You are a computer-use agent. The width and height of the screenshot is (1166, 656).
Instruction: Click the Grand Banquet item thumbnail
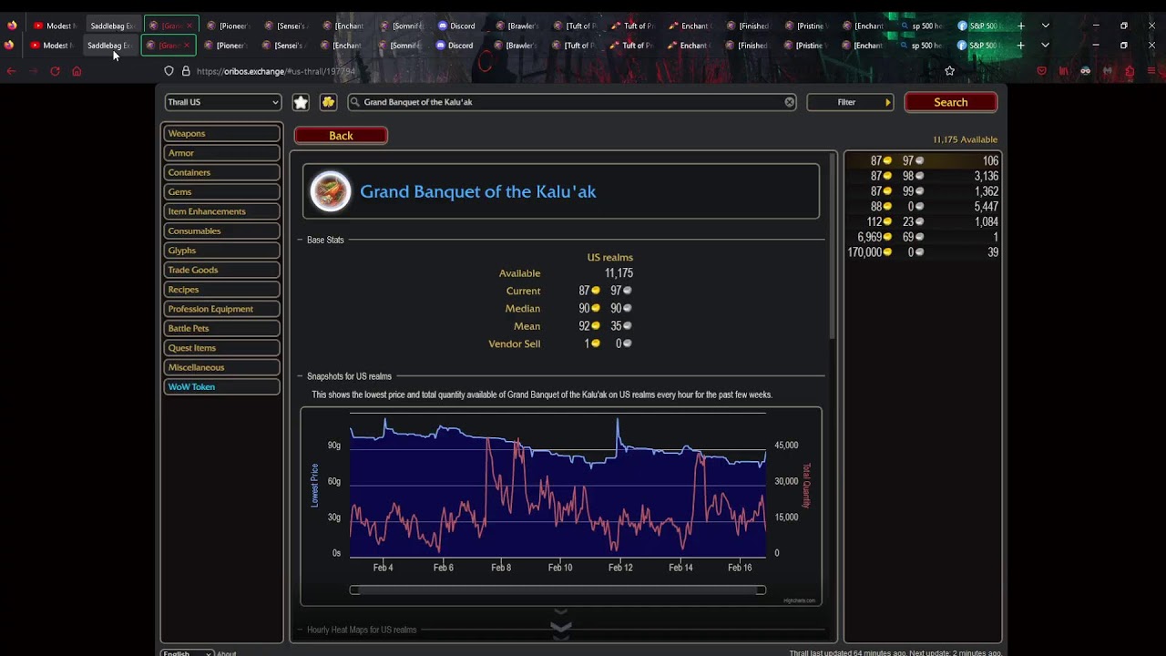tap(330, 191)
